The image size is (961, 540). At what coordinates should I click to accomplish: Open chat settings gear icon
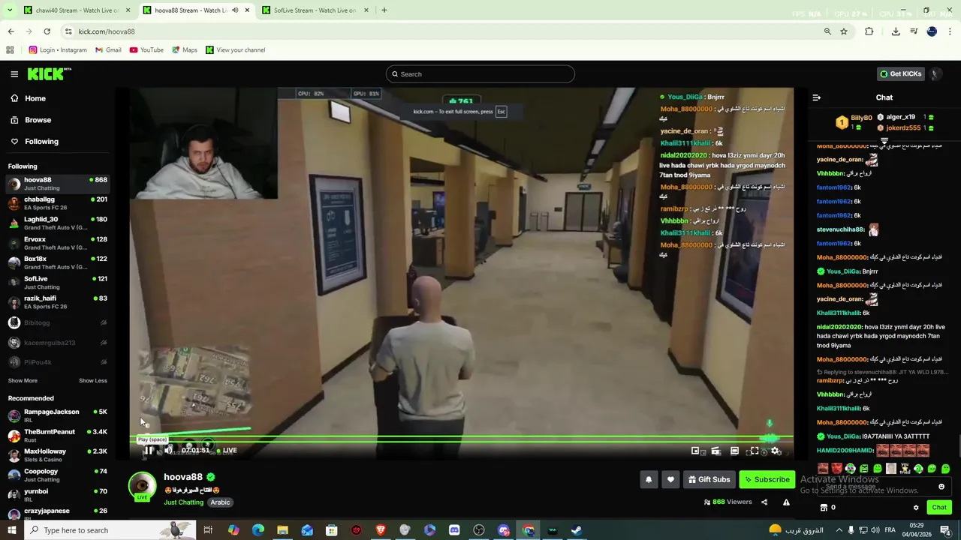pyautogui.click(x=916, y=508)
